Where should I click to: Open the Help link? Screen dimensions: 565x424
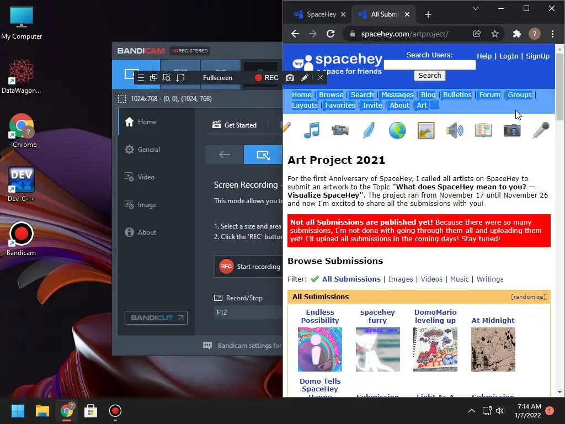click(484, 56)
